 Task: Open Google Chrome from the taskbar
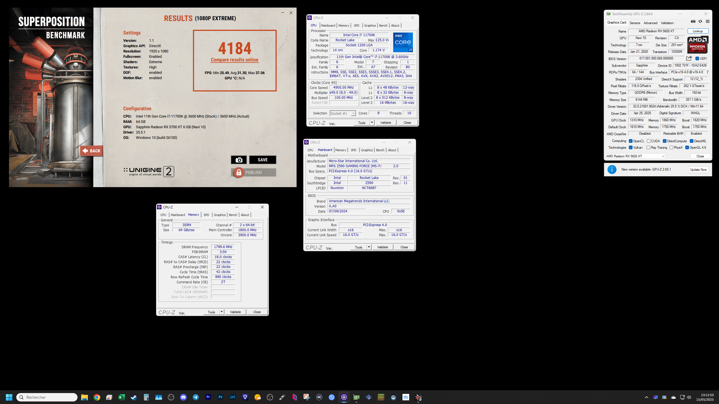click(97, 397)
